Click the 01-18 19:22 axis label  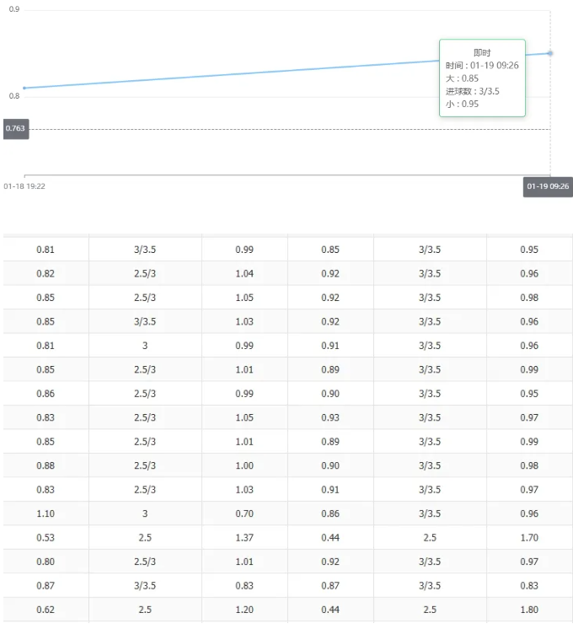(24, 186)
